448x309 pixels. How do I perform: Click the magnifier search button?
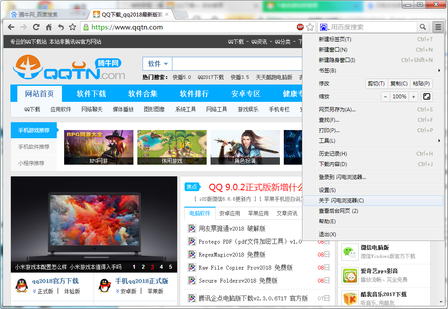pos(423,27)
